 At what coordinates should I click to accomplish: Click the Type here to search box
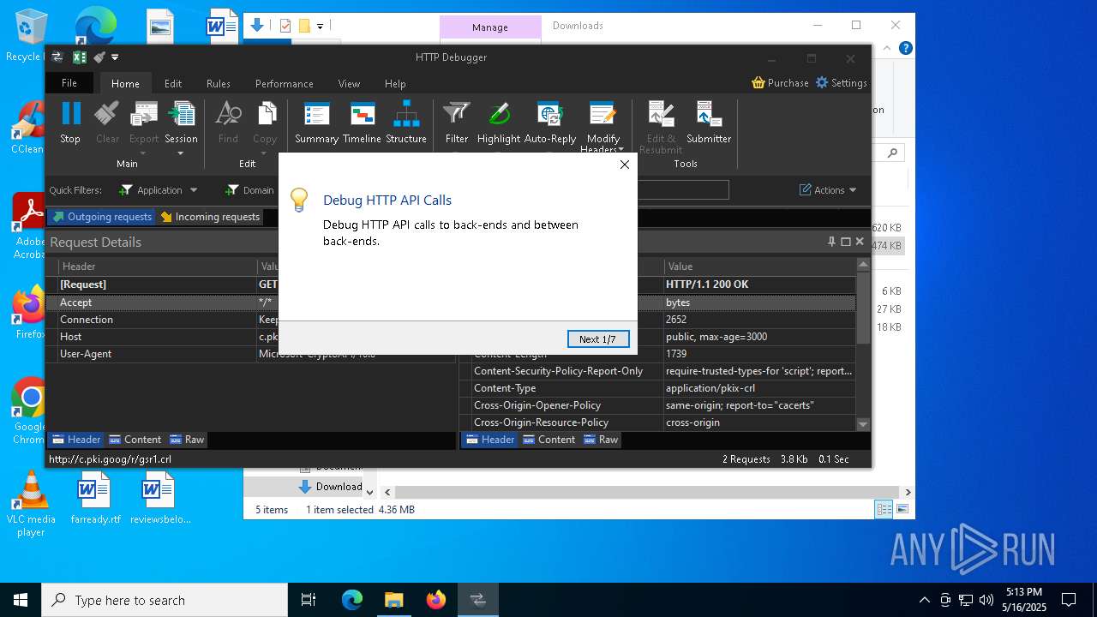165,600
